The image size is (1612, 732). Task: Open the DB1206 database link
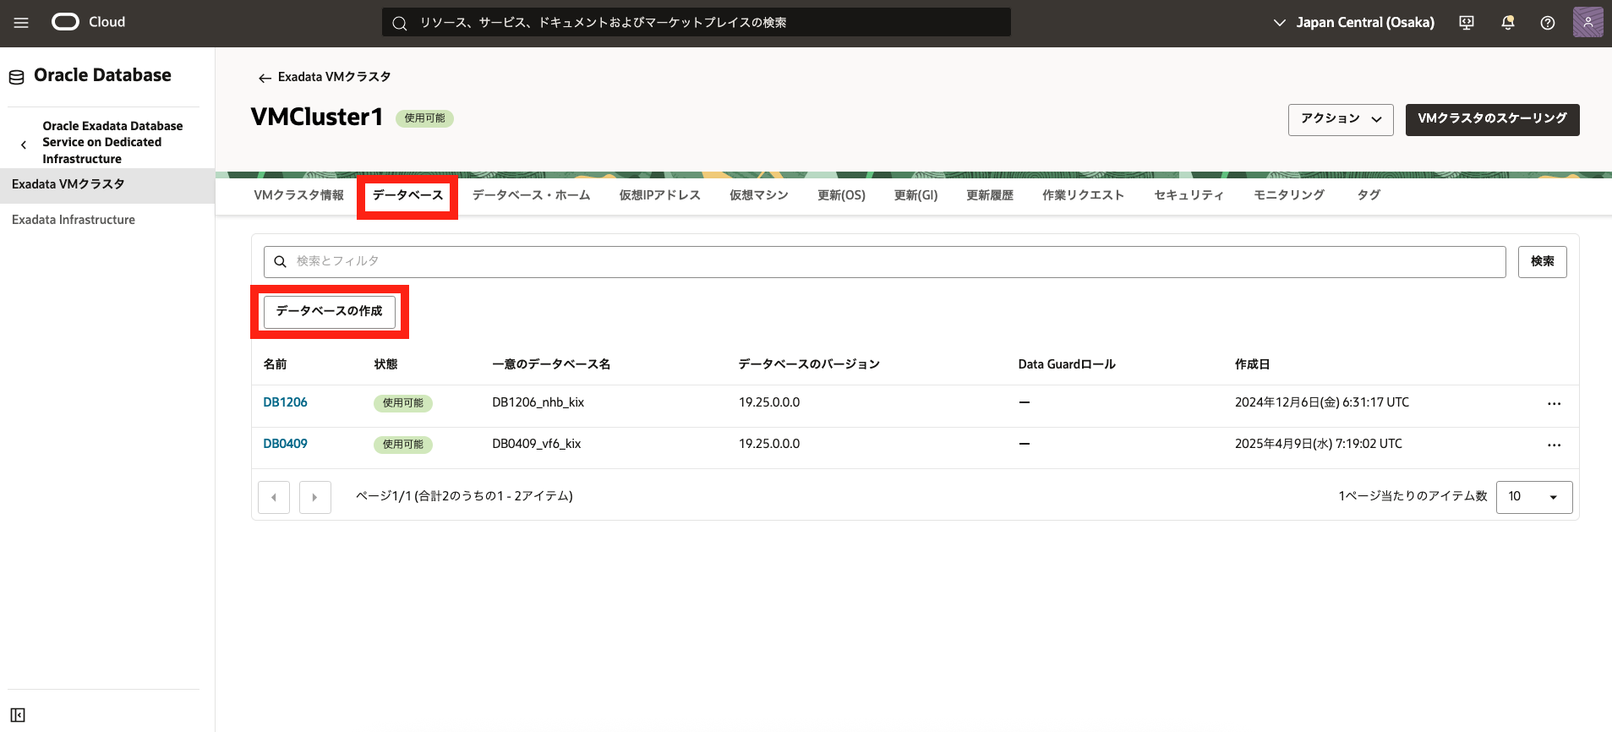[x=285, y=402]
